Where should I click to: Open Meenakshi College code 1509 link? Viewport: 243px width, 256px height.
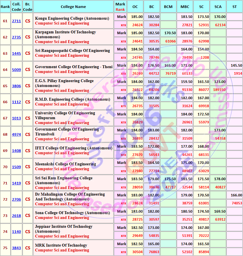(x=16, y=167)
